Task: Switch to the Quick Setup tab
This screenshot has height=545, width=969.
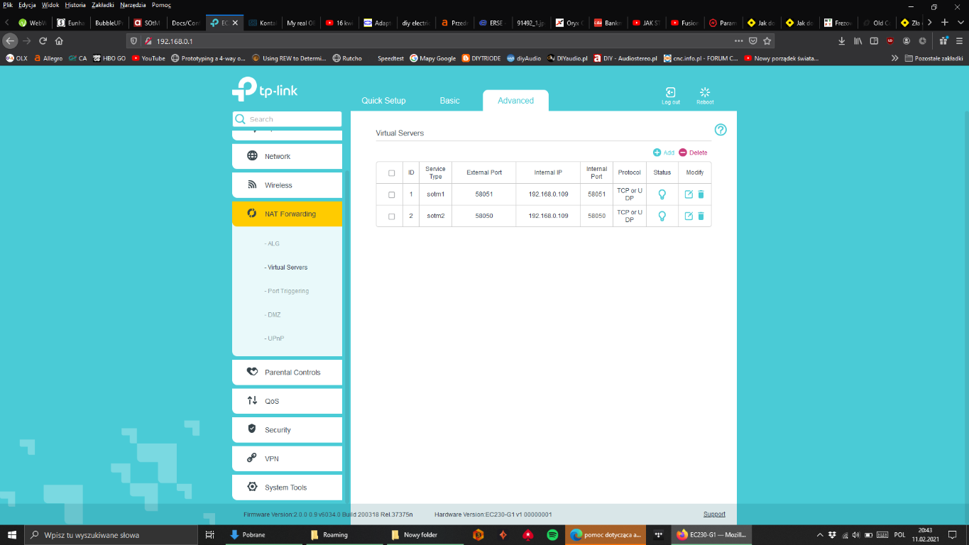Action: (x=383, y=101)
